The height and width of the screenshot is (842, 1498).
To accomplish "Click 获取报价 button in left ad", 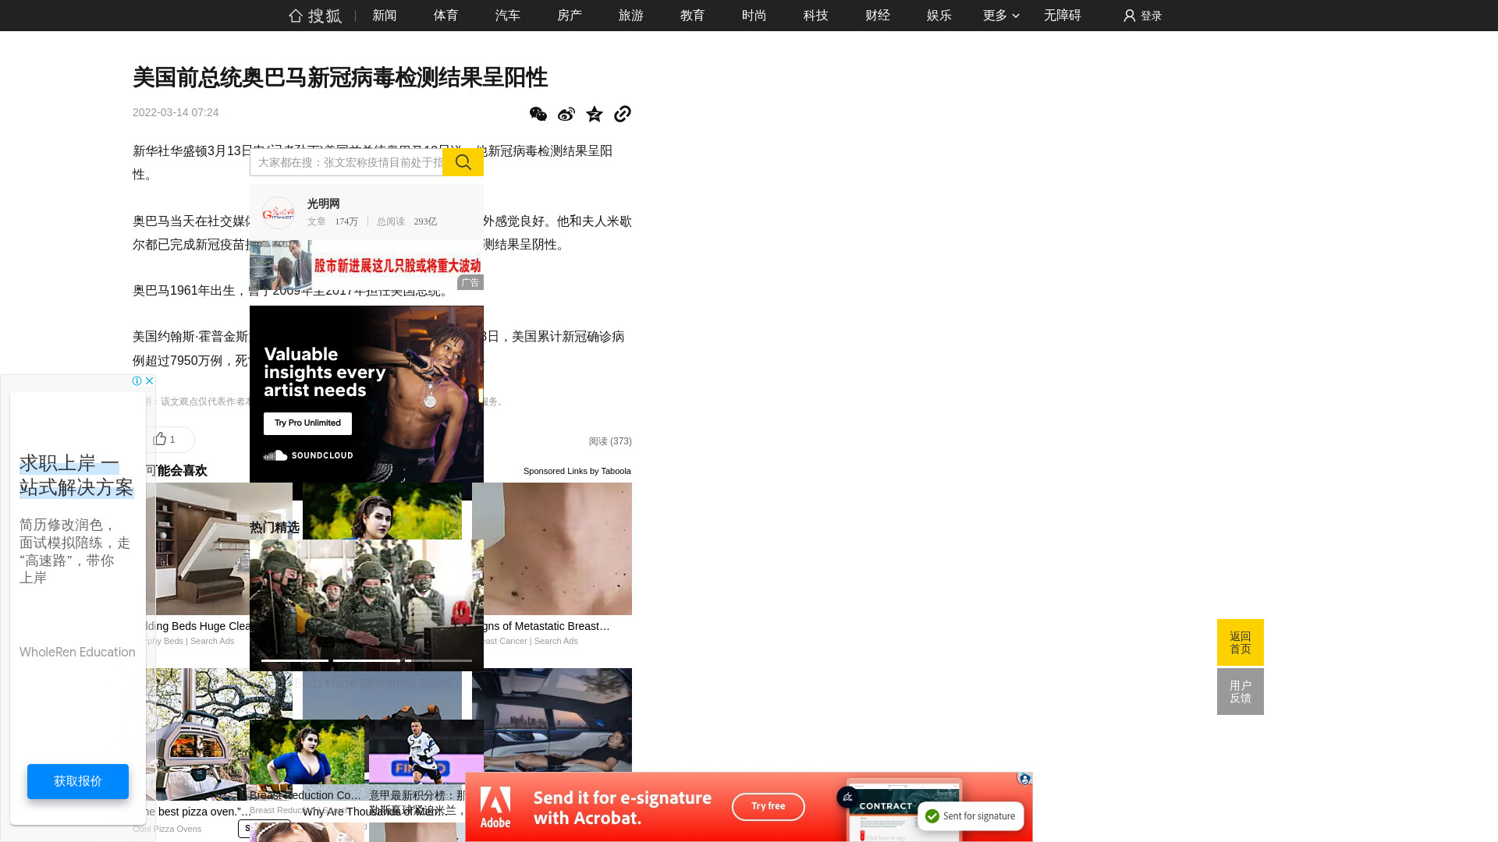I will 78,781.
